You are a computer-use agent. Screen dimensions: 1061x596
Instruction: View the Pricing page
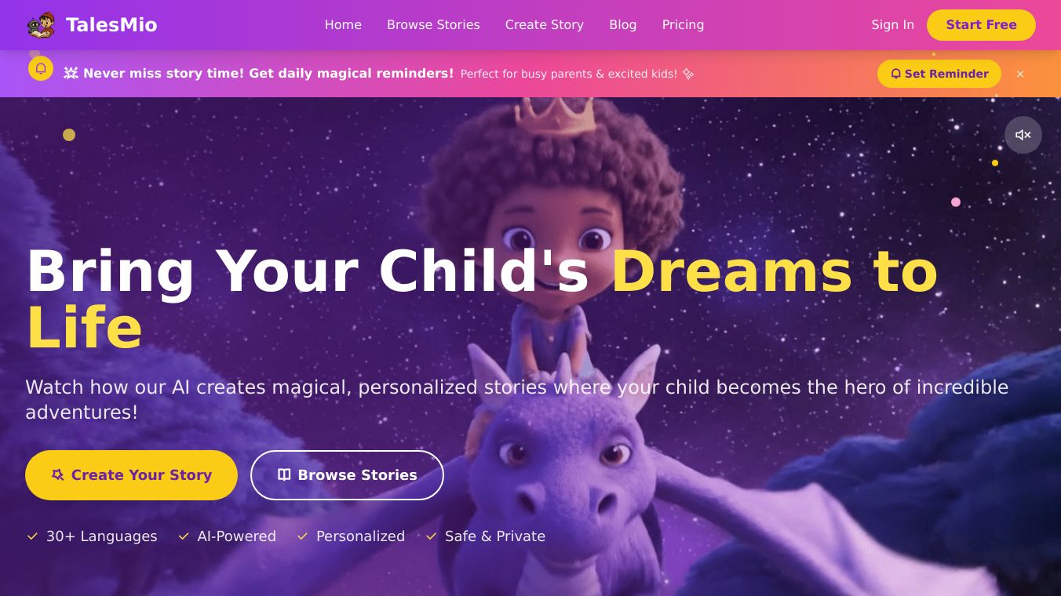[683, 25]
